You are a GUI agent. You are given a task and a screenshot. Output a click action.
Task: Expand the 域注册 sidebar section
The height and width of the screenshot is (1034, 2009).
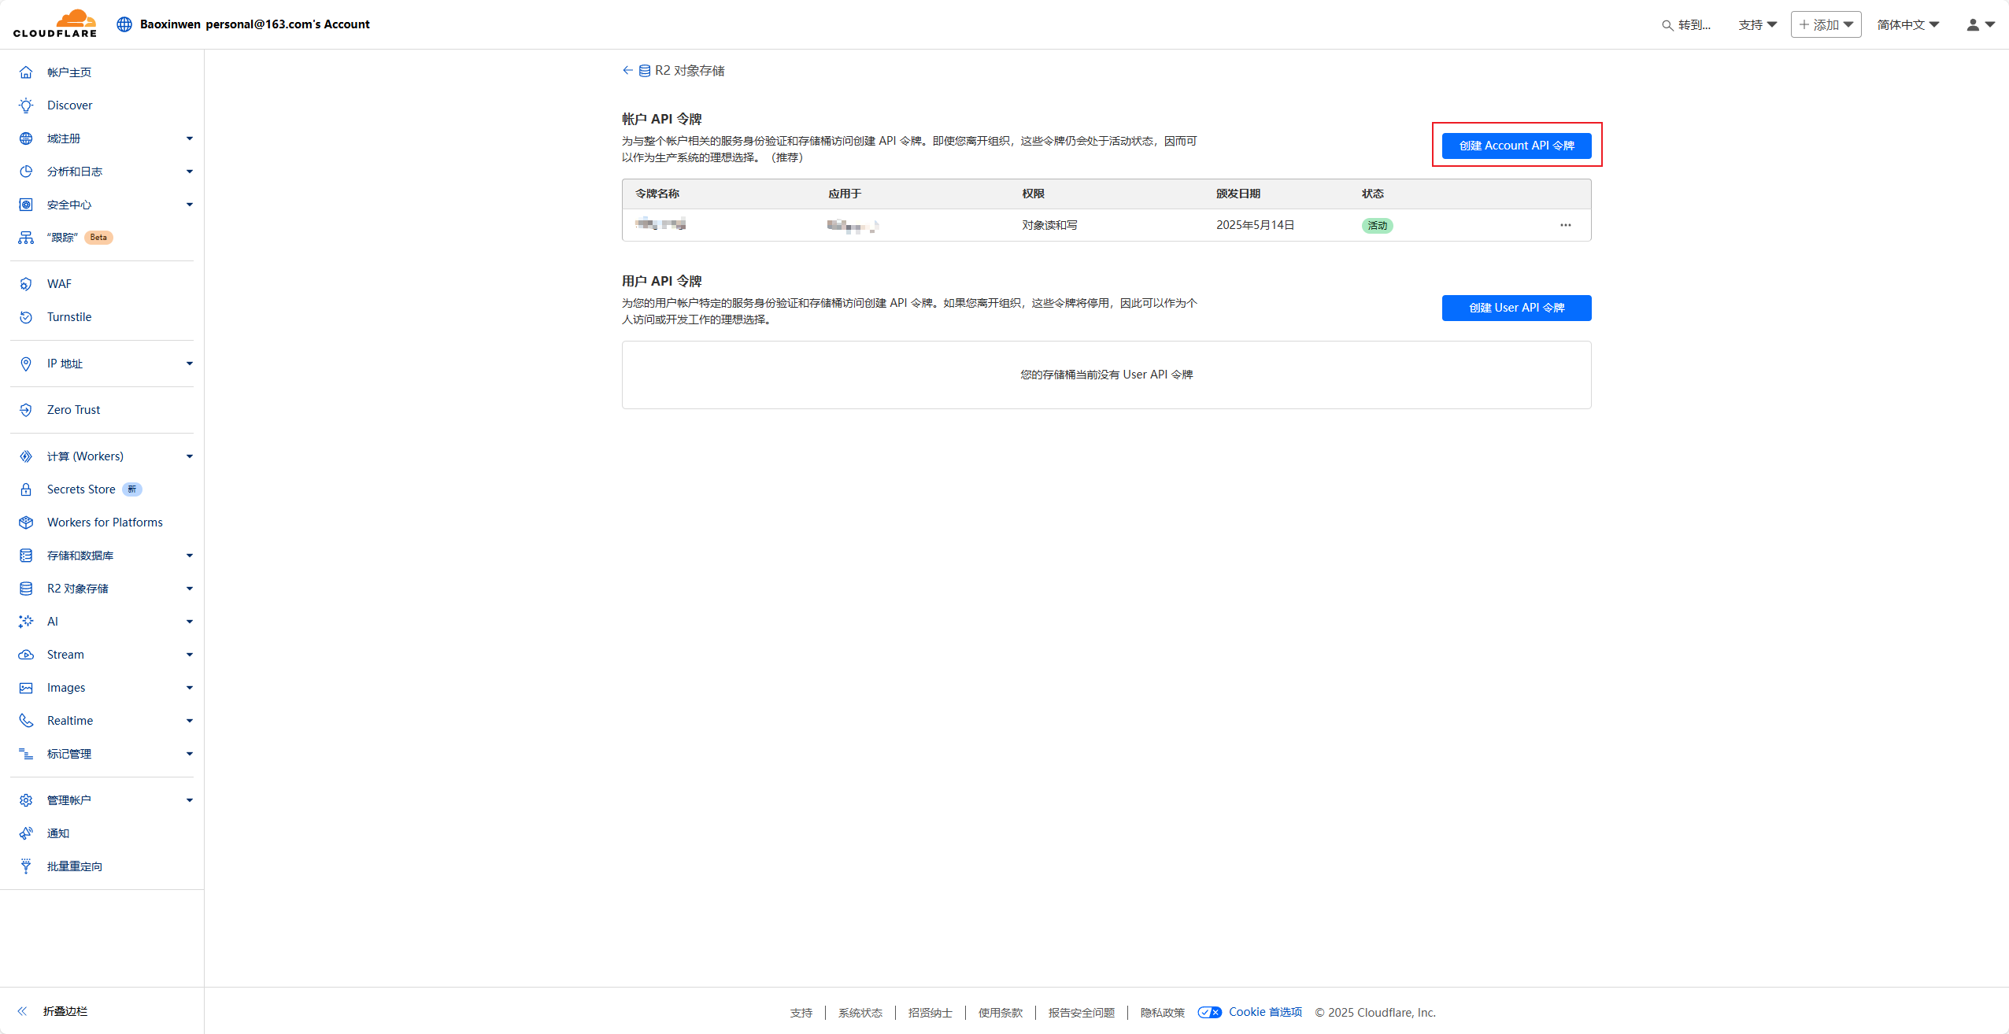(190, 138)
